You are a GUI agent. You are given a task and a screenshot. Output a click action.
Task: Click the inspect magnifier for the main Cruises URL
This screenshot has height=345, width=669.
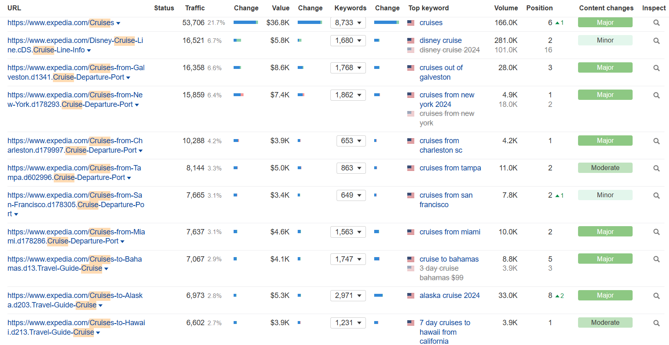coord(656,23)
